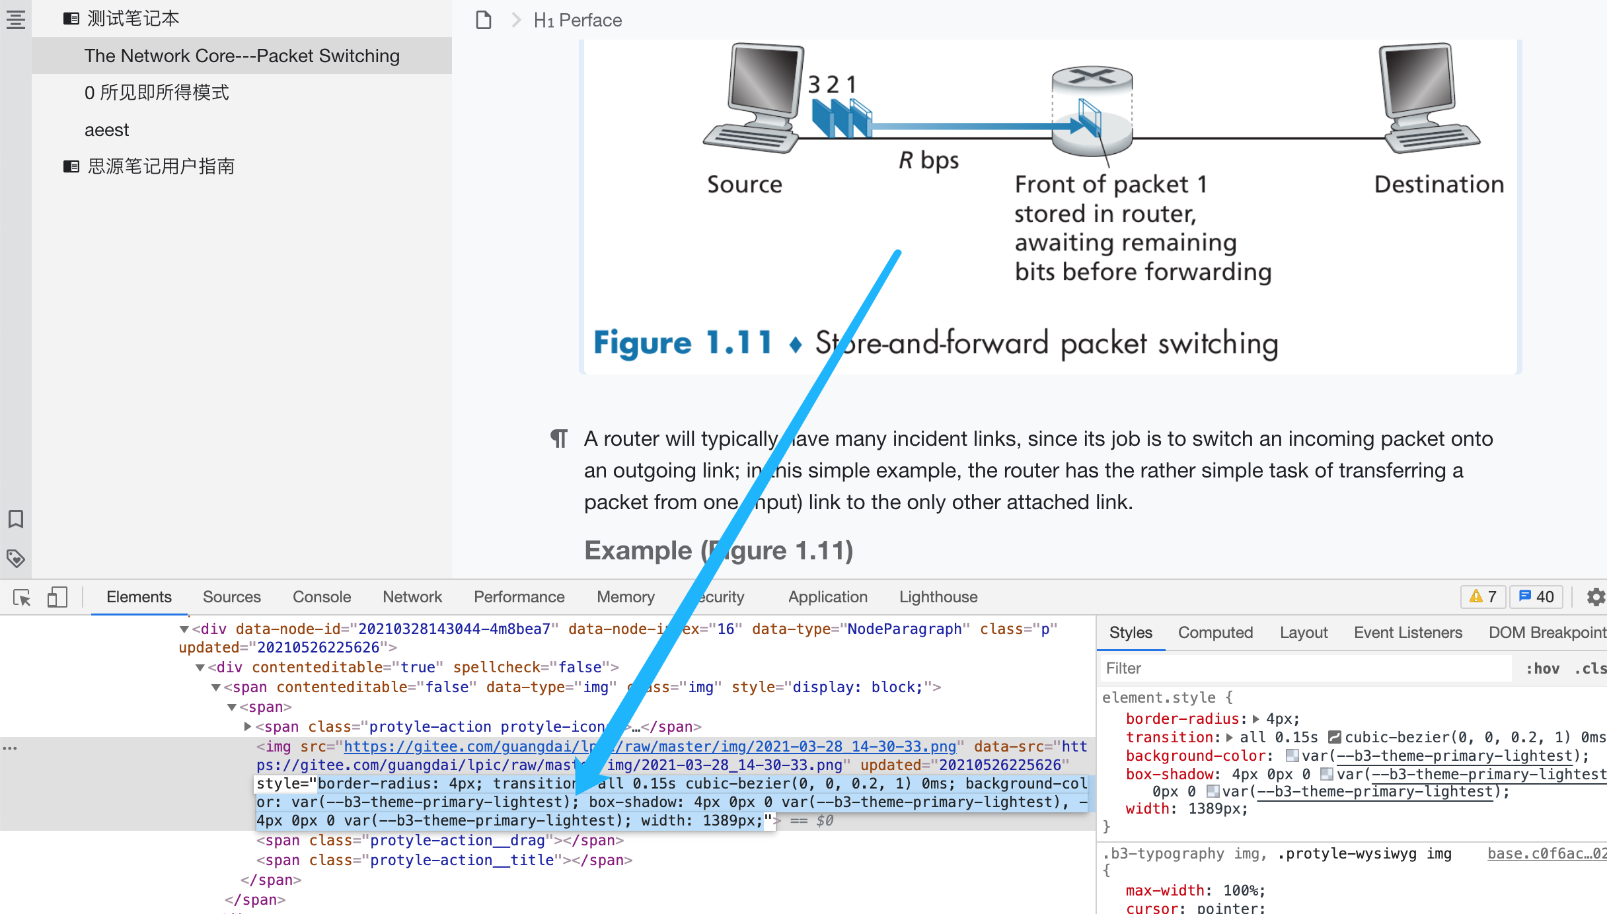
Task: Open DevTools settings gear
Action: (x=1595, y=598)
